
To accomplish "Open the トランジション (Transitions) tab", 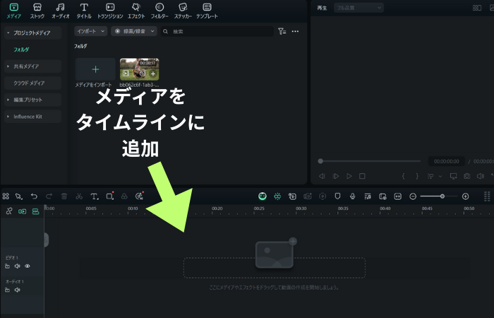I will tap(110, 11).
